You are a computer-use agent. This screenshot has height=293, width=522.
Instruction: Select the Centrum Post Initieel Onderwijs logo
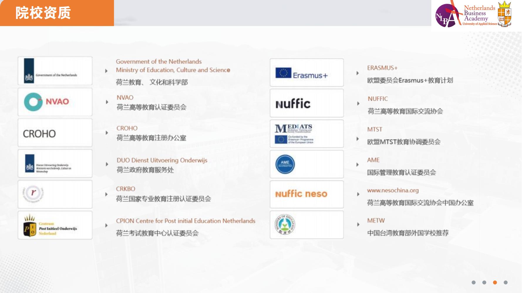click(x=50, y=226)
